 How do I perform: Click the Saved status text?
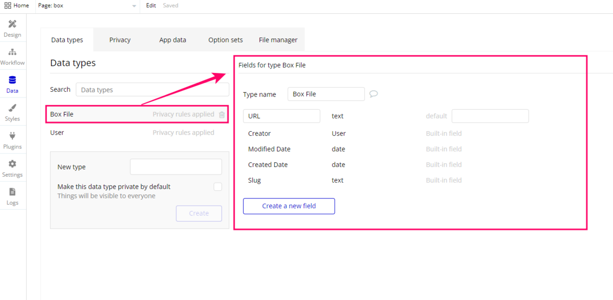171,6
